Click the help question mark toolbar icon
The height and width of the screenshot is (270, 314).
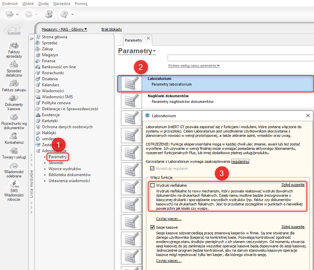(x=64, y=14)
